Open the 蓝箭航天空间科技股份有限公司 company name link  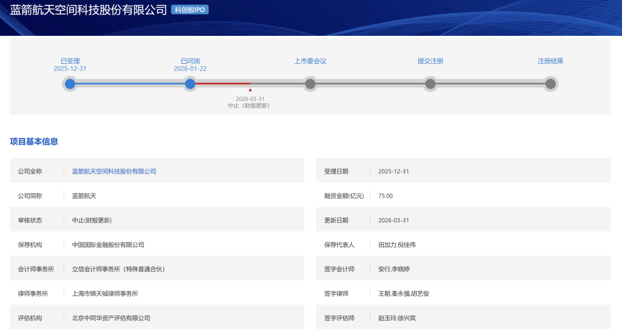pos(114,171)
